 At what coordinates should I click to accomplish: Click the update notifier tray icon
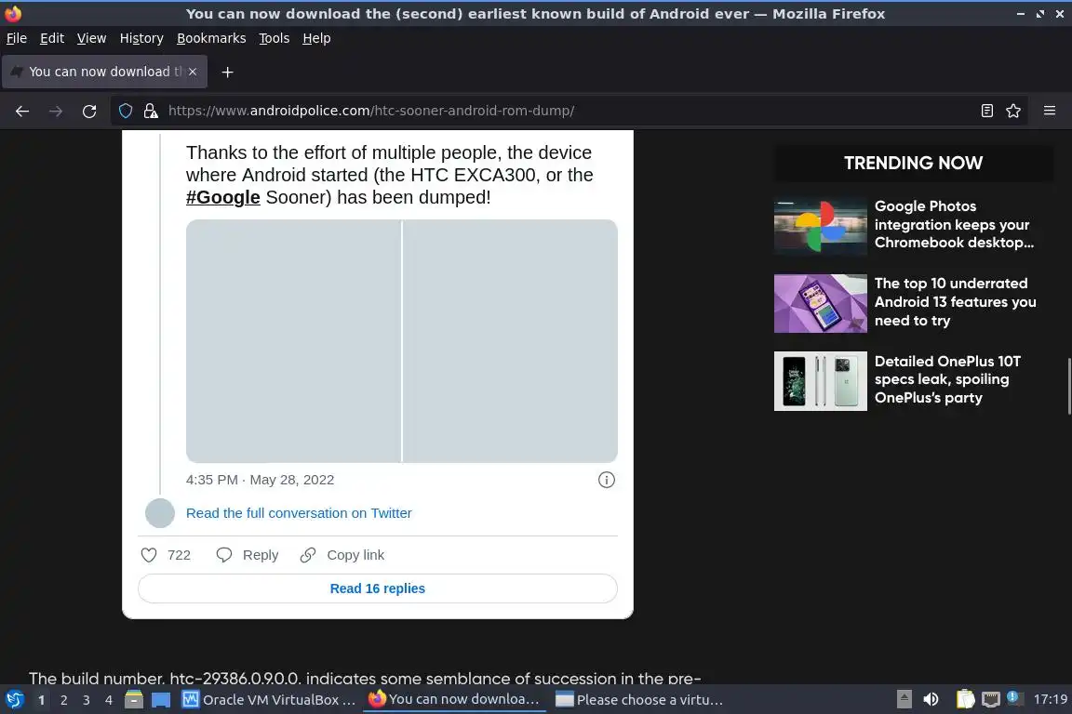point(1014,698)
